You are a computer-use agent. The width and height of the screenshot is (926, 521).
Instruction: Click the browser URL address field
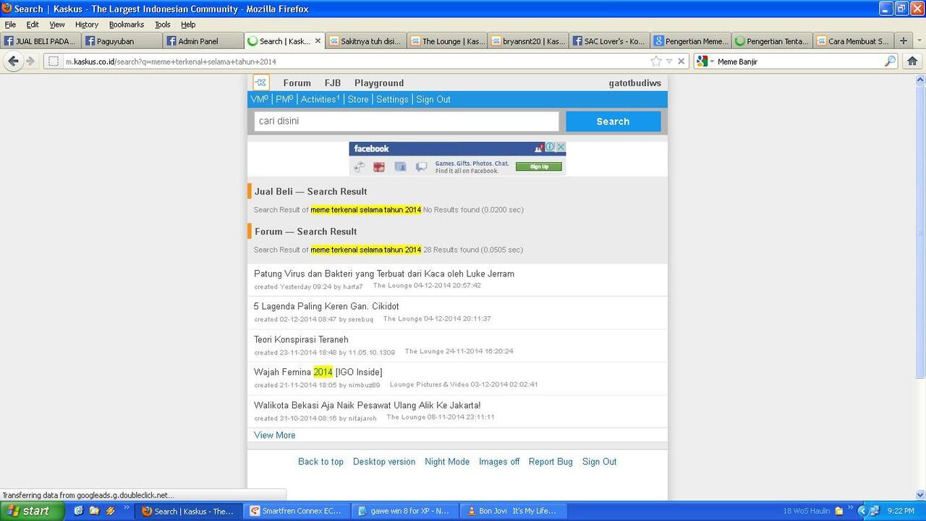click(x=356, y=62)
